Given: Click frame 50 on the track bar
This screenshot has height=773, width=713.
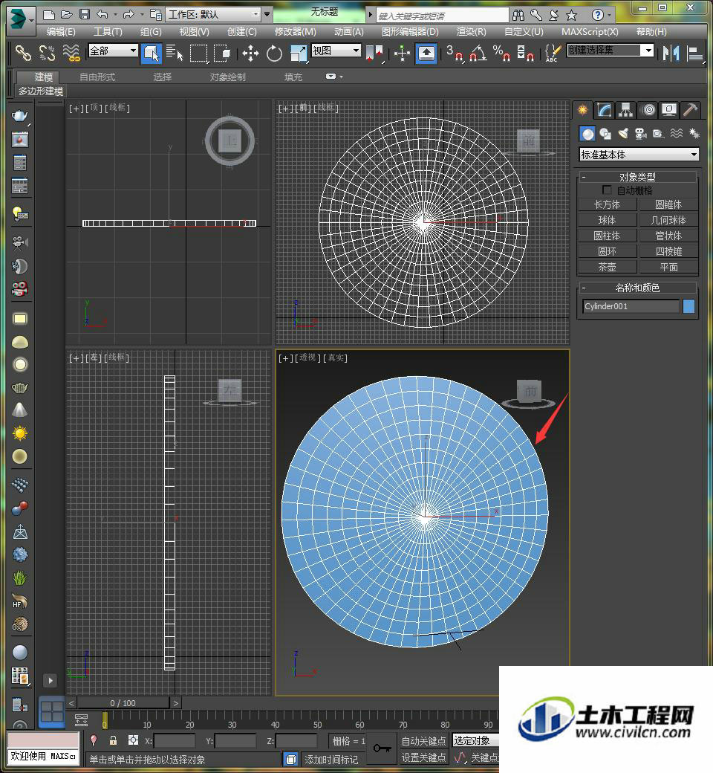Looking at the screenshot, I should point(317,725).
